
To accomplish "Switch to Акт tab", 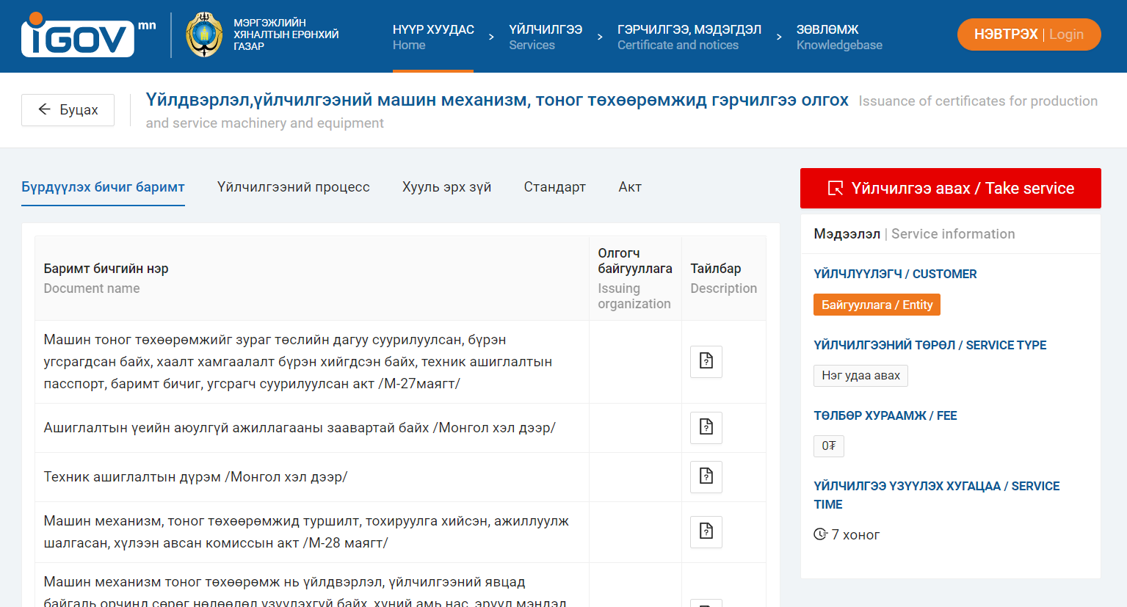I will tap(630, 187).
